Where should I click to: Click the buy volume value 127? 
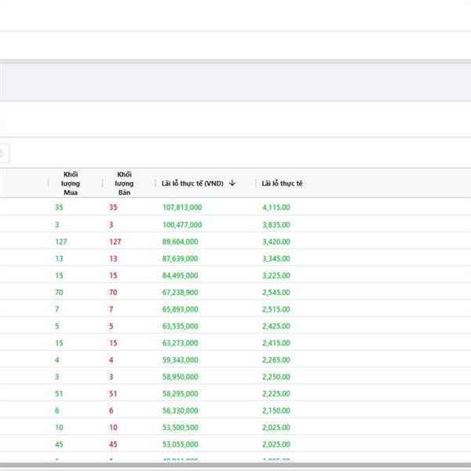point(61,242)
